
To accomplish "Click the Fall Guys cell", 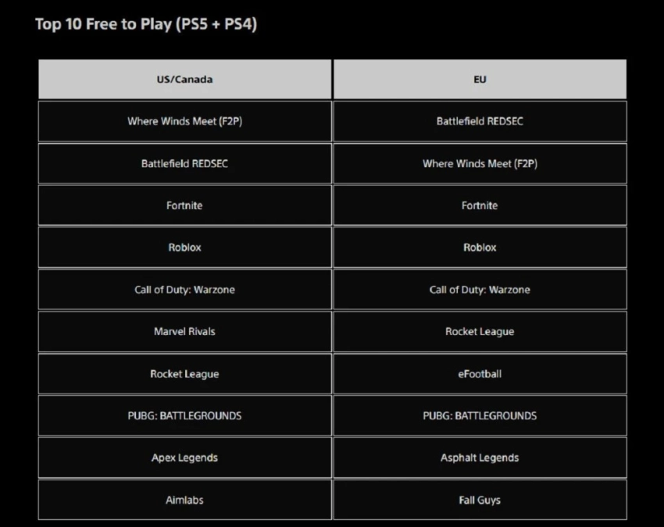I will [480, 500].
